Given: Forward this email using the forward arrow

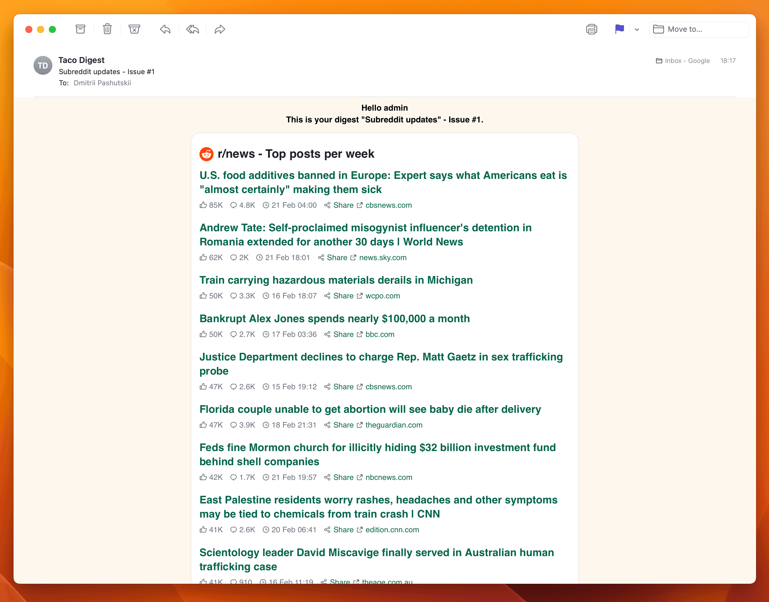Looking at the screenshot, I should coord(219,29).
